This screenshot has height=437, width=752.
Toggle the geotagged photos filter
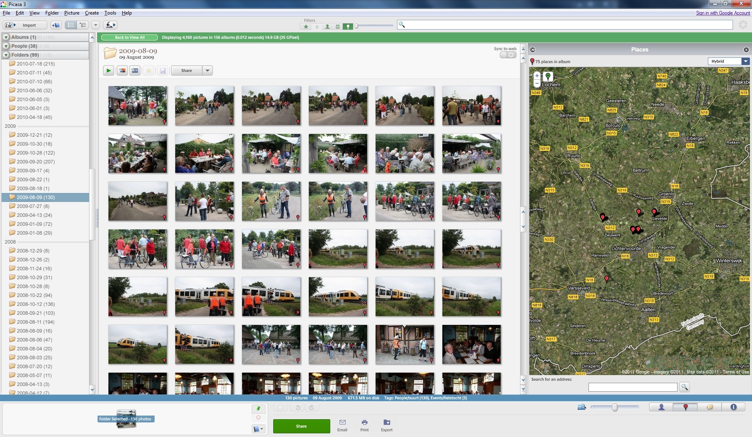[x=348, y=27]
